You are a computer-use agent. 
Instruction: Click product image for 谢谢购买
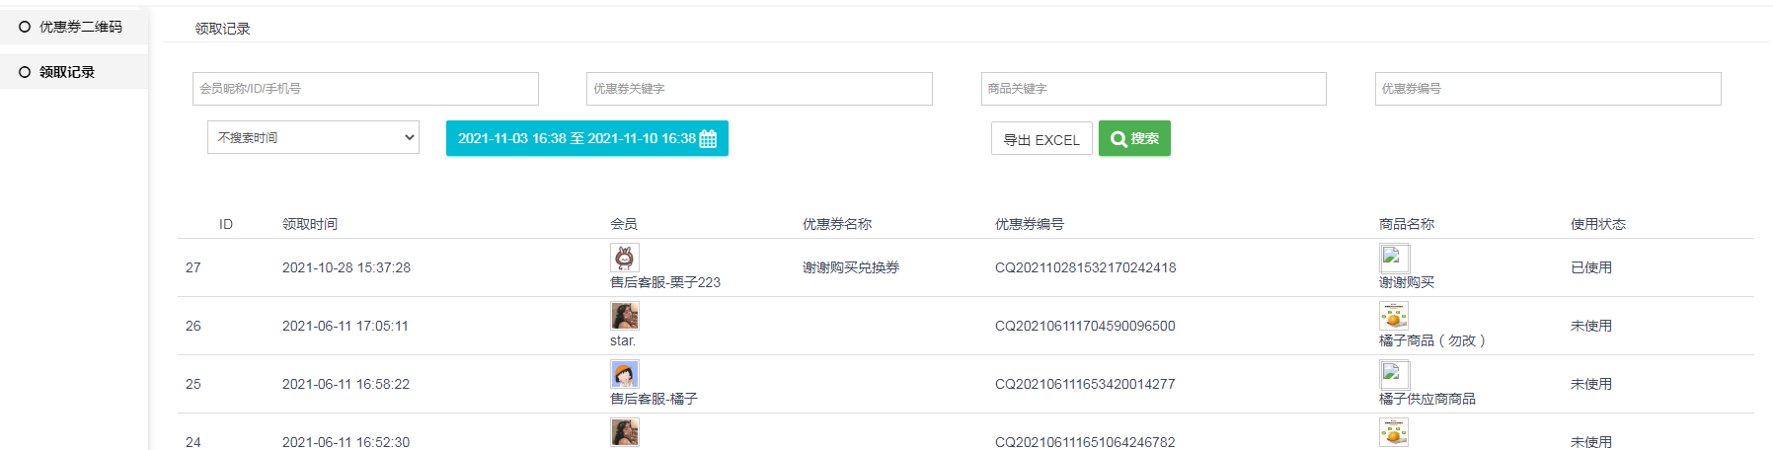1393,258
